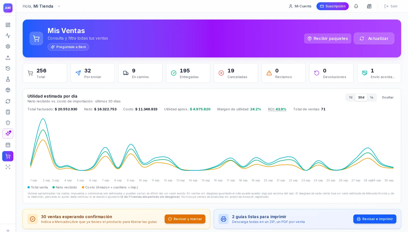Filter by the 195 Entregadas card

[188, 73]
